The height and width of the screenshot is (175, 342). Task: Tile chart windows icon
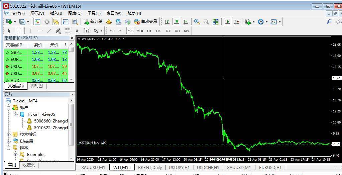(x=216, y=22)
